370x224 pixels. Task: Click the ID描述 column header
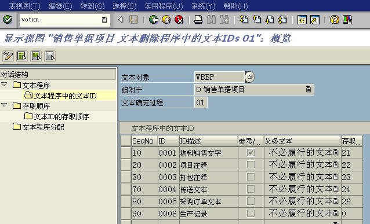[x=208, y=141]
